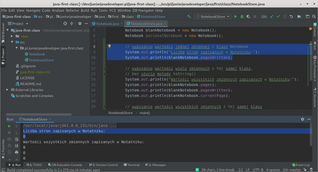Switch to the Notebook.java editor tab
318x172 pixels.
click(107, 24)
